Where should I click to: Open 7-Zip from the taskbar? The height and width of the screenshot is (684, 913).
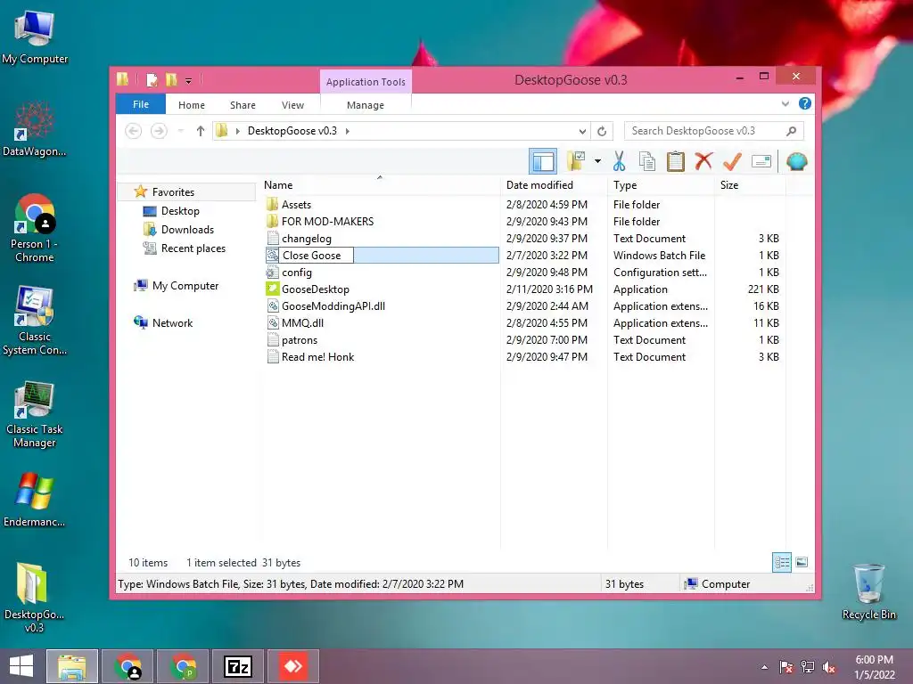pyautogui.click(x=237, y=666)
